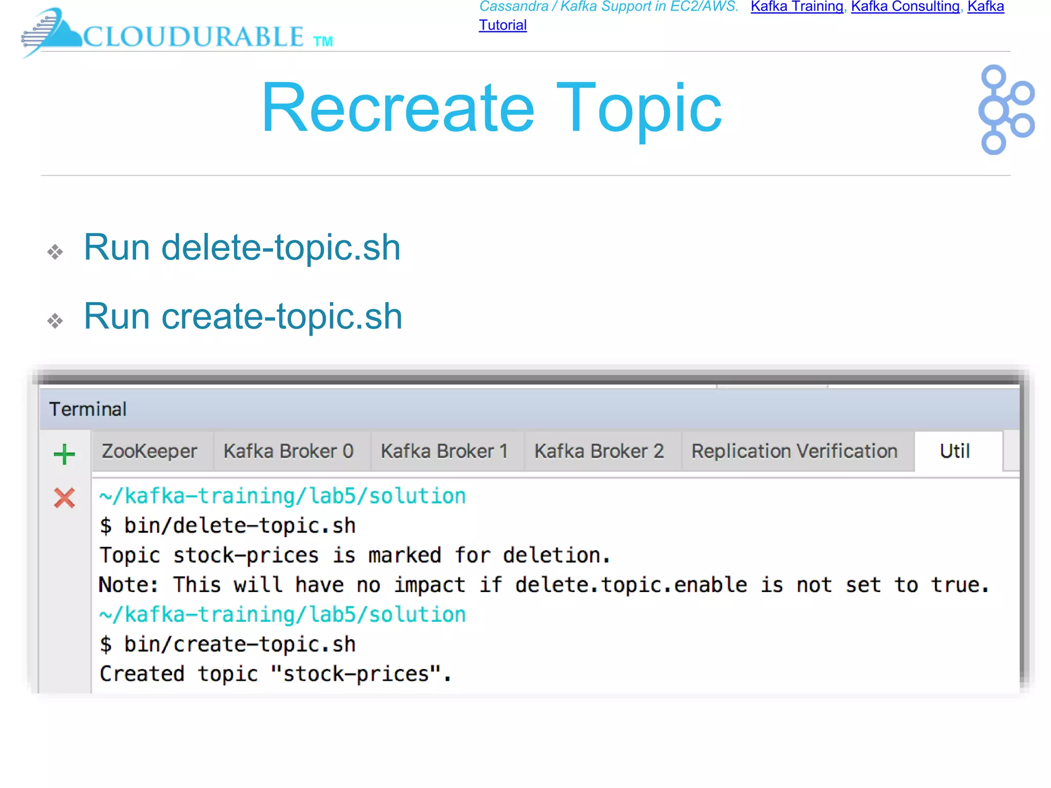Click the diamond bullet beside delete-topic.sh
The height and width of the screenshot is (788, 1051).
tap(55, 252)
